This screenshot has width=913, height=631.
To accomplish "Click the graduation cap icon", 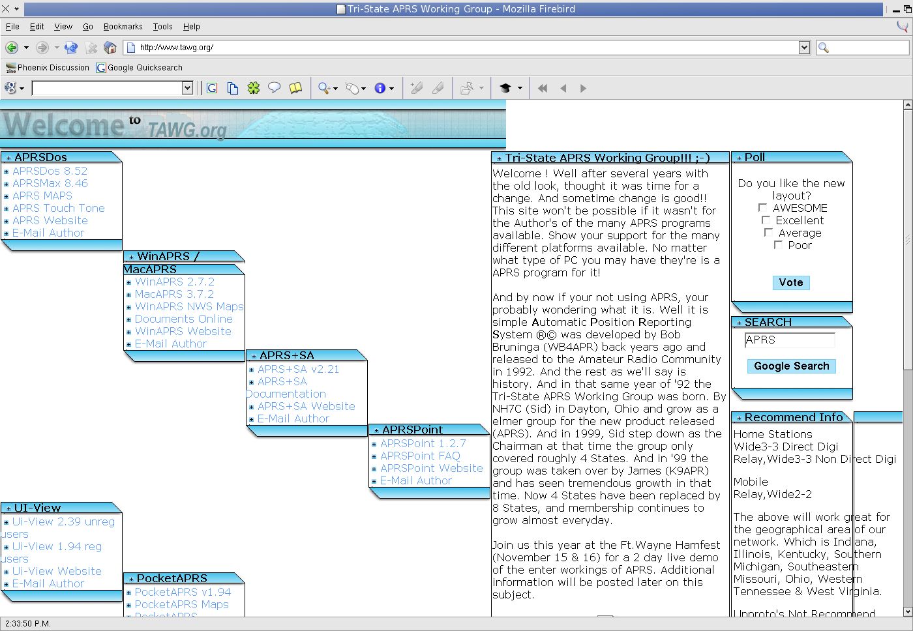I will [x=505, y=88].
